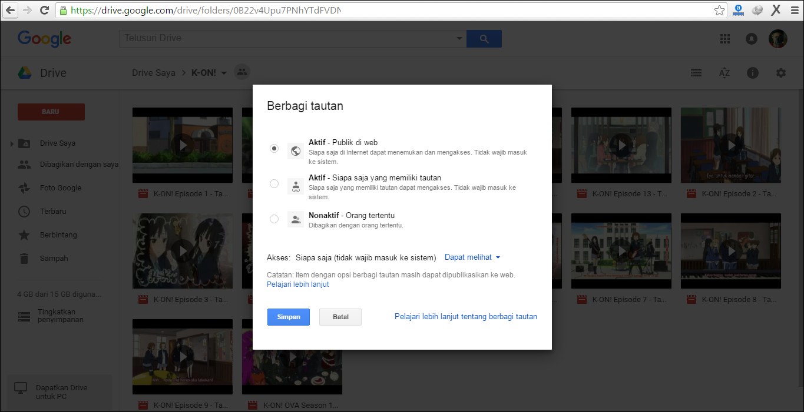
Task: Click the Batal button
Action: coord(340,317)
